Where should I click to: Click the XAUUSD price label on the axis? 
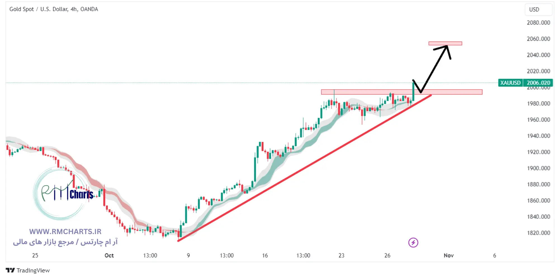[x=510, y=83]
